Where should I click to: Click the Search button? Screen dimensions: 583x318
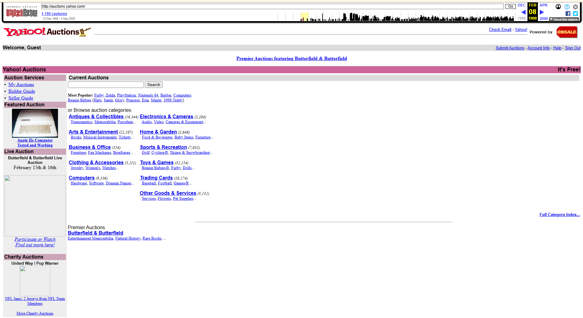pos(154,85)
